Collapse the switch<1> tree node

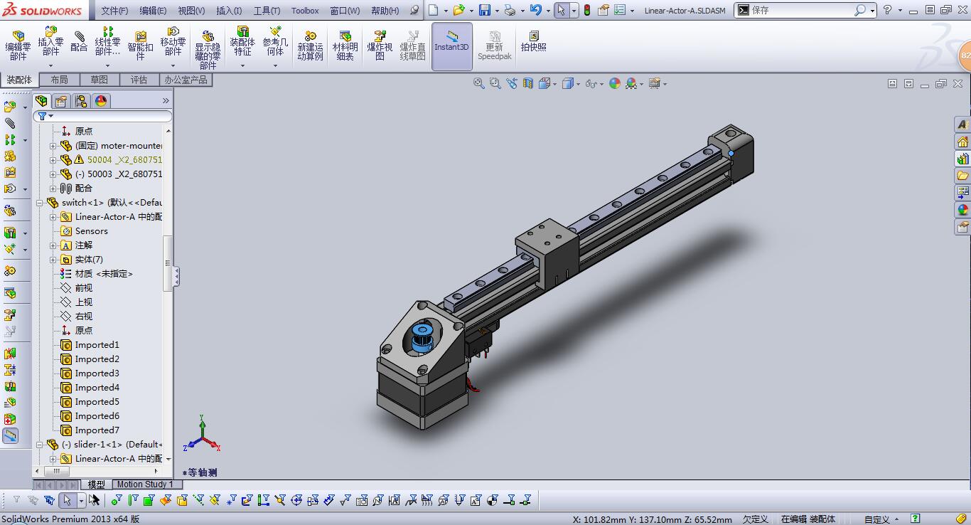[40, 203]
